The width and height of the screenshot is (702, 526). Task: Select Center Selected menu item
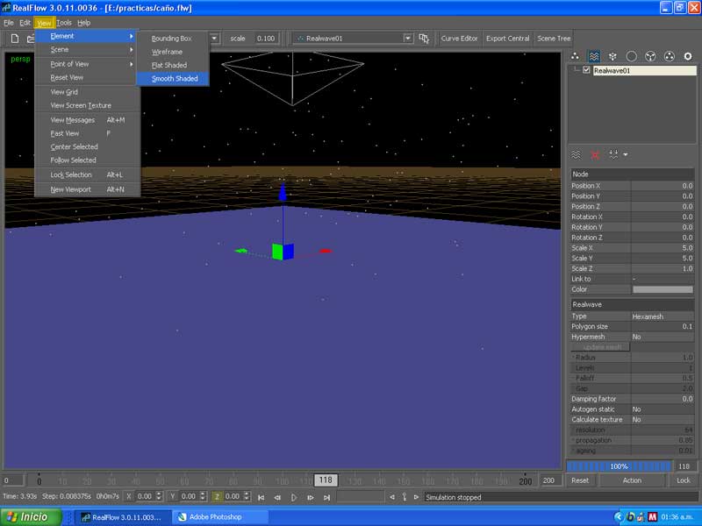88,146
